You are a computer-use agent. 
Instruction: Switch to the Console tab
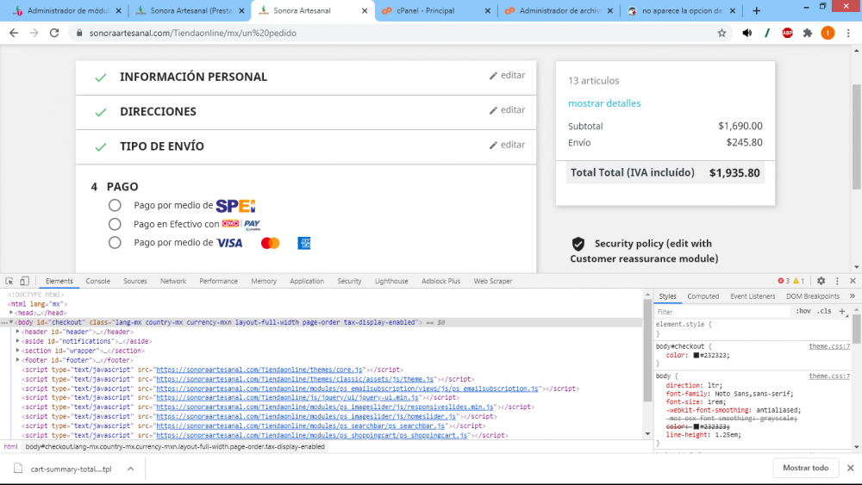[x=98, y=281]
